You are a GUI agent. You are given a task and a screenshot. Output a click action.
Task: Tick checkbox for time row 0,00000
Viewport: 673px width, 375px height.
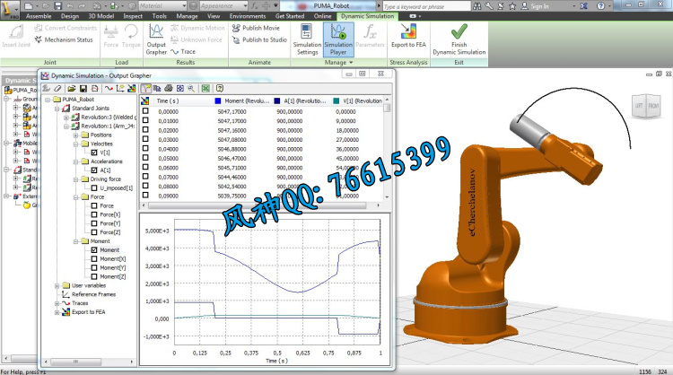click(145, 111)
